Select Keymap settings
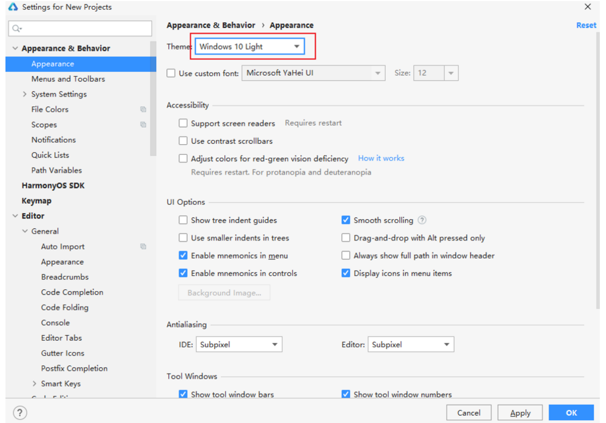Screen dimensions: 606x423 [36, 201]
